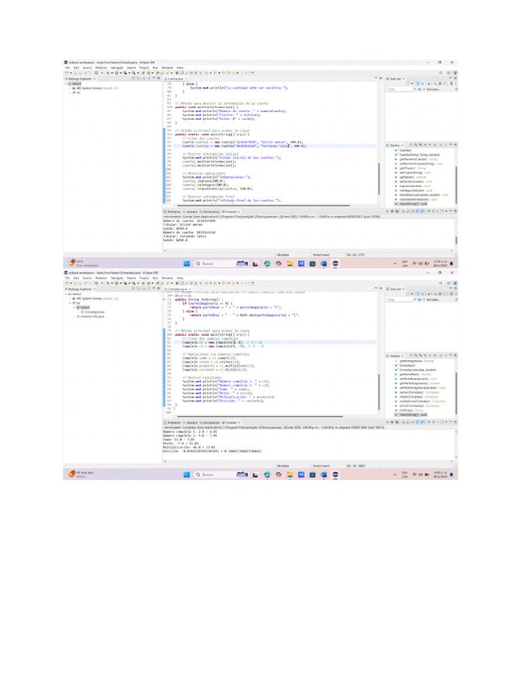
Task: Expand JRE System Library in Cuenta.java window
Action: 70,88
